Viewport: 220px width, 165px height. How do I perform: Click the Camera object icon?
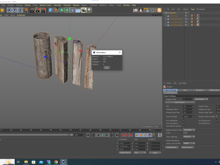[x=83, y=10]
